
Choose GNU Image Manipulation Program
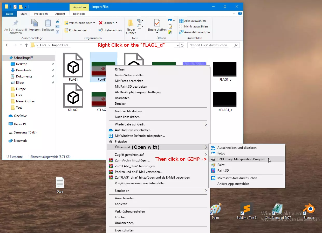point(241,159)
